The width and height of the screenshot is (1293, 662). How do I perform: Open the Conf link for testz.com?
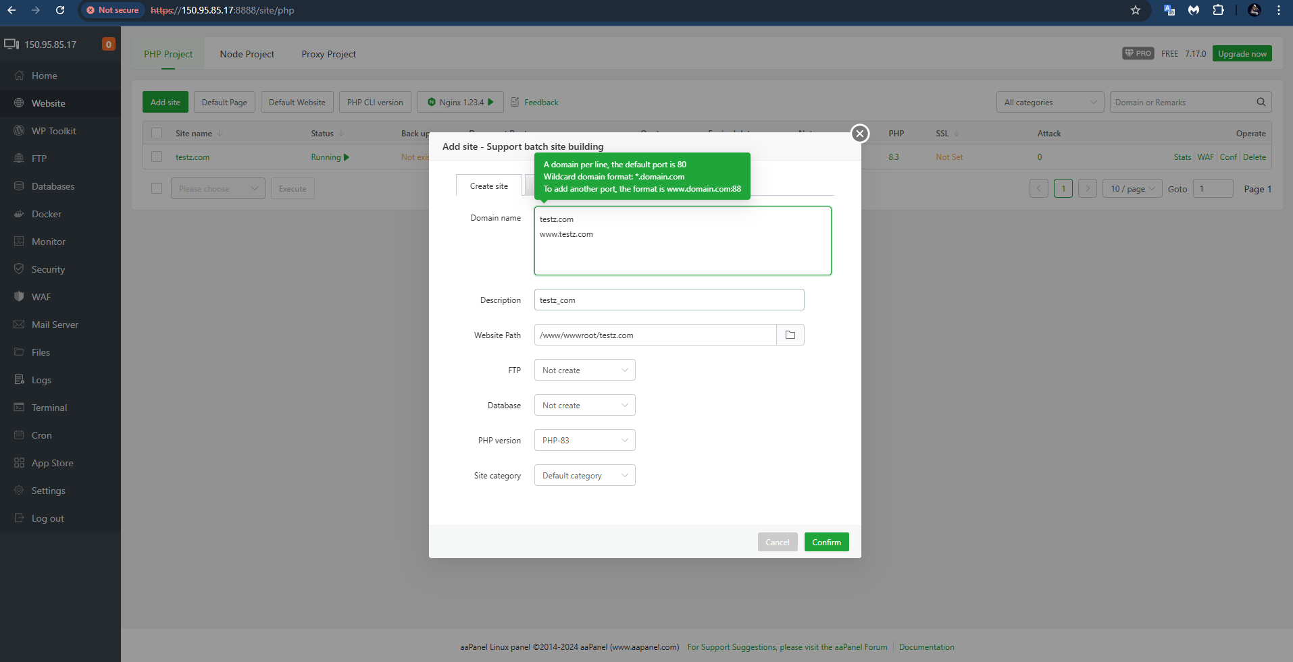[1228, 157]
